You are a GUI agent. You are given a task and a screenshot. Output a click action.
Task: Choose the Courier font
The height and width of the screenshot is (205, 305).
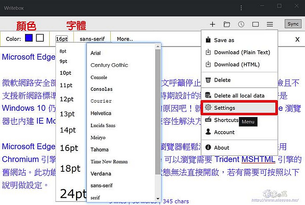[101, 101]
